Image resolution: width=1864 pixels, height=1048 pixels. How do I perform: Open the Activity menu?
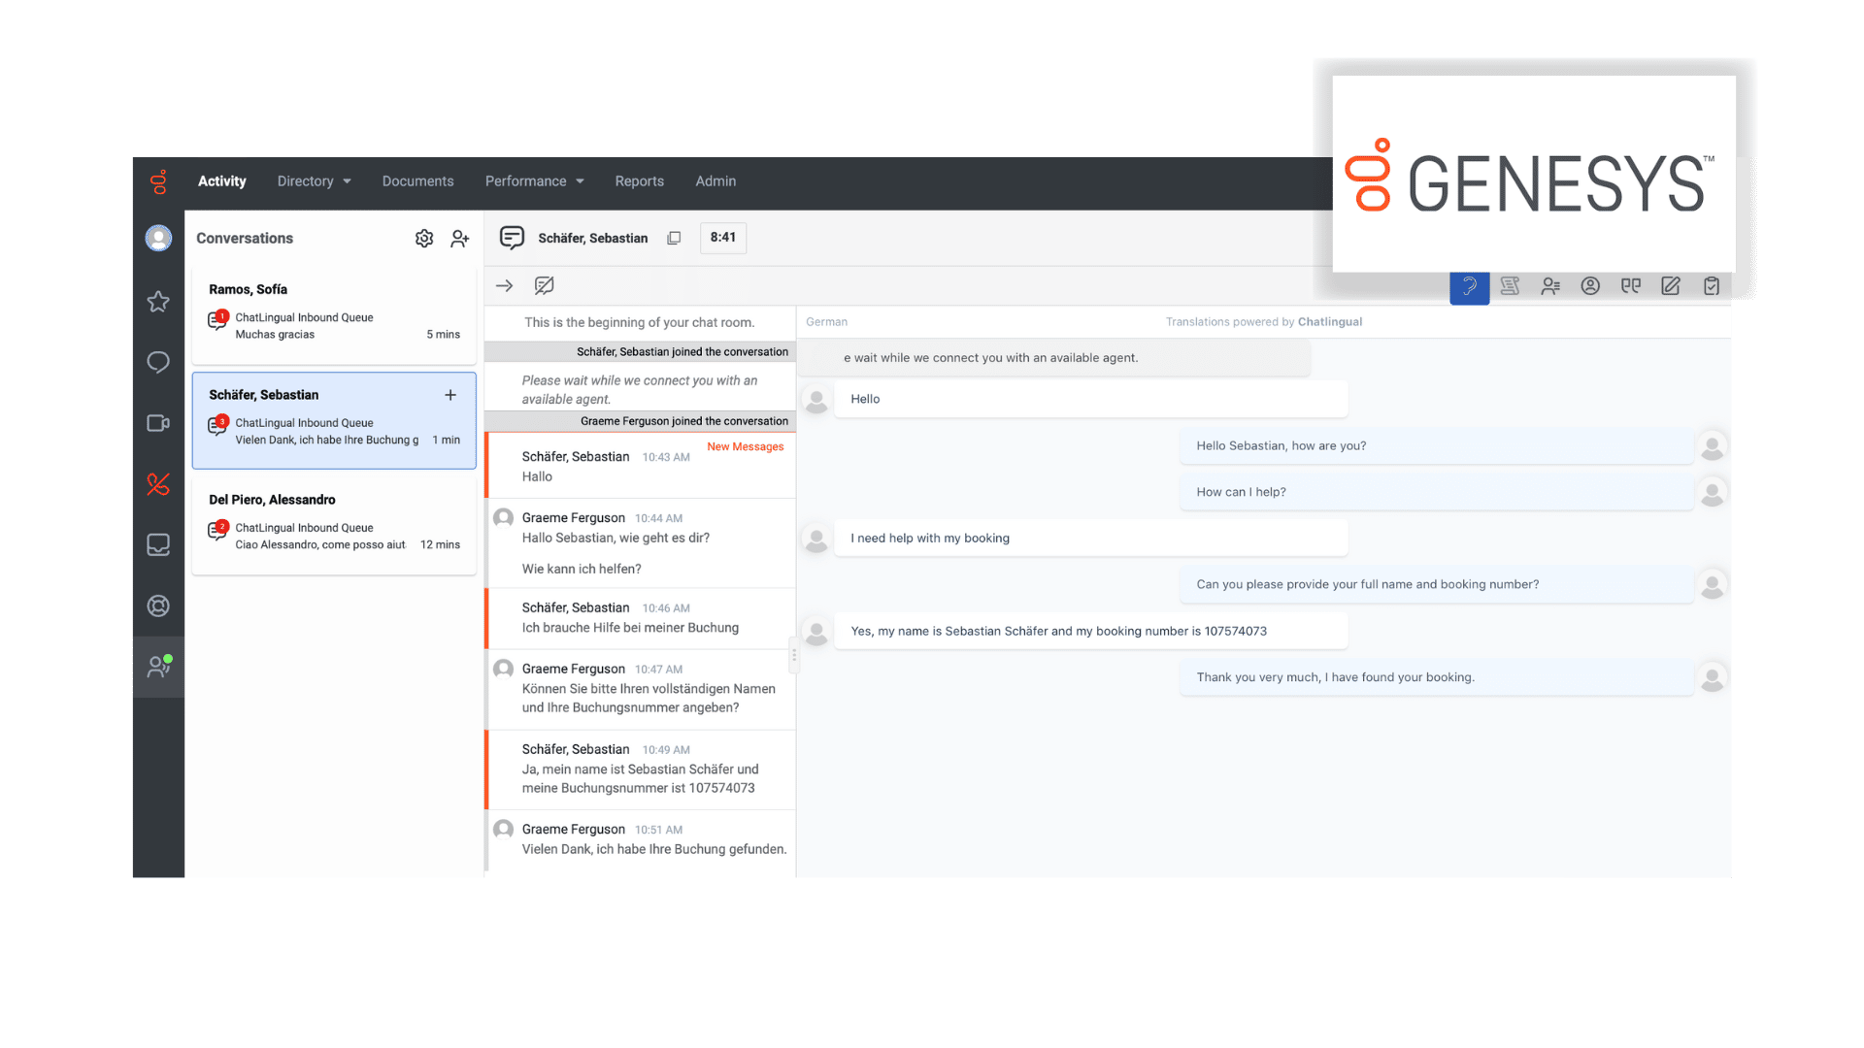[222, 181]
